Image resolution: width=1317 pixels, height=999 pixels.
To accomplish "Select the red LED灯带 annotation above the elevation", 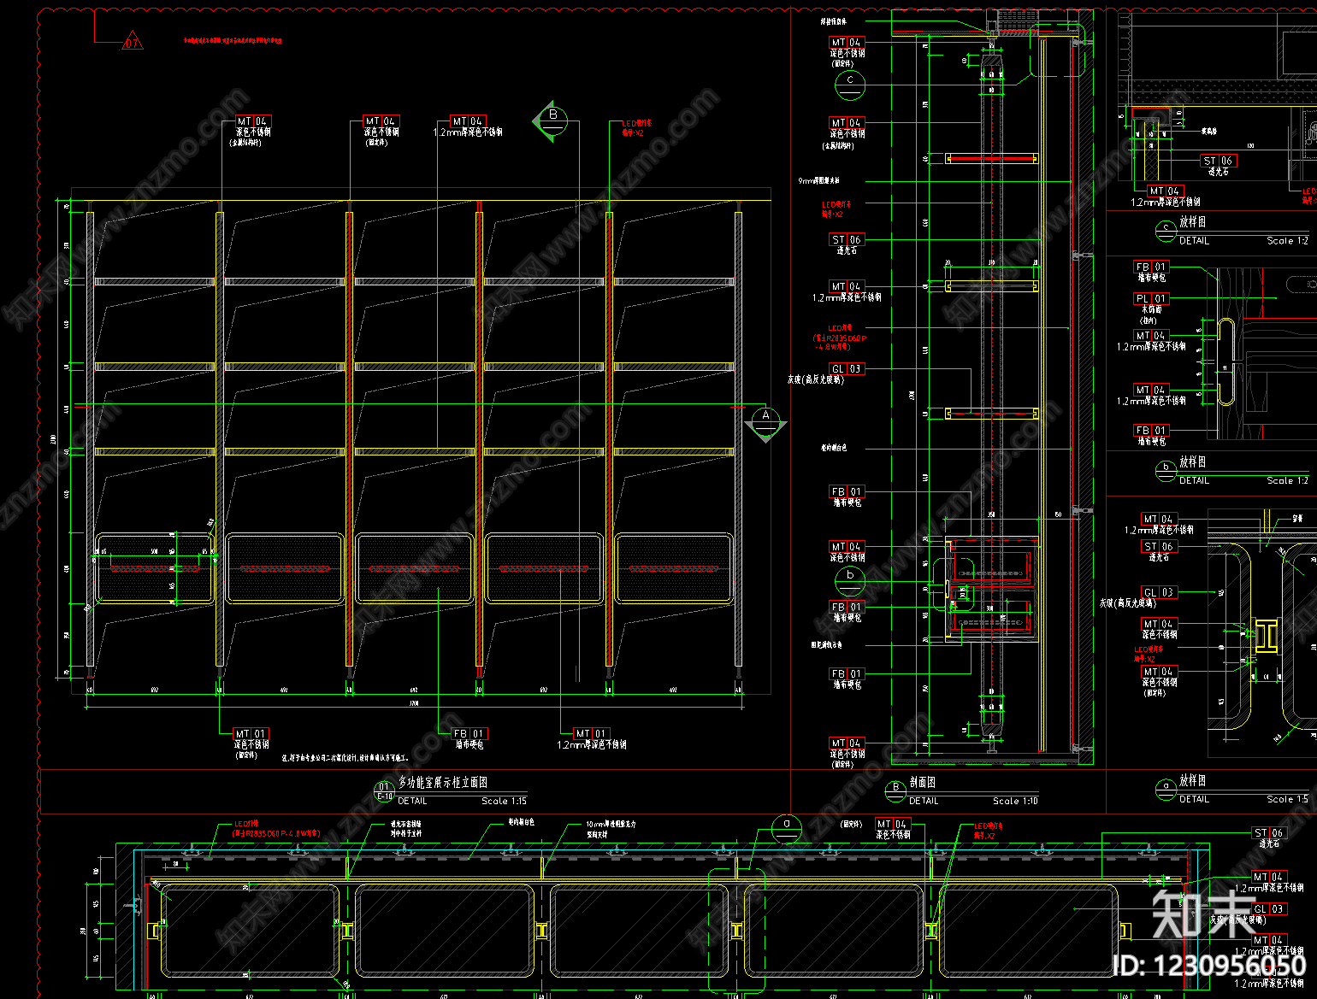I will click(x=636, y=128).
